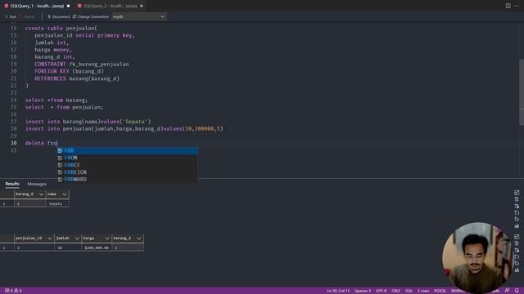Select the Sepatu cell in the first grid
This screenshot has height=294, width=524.
[x=57, y=203]
